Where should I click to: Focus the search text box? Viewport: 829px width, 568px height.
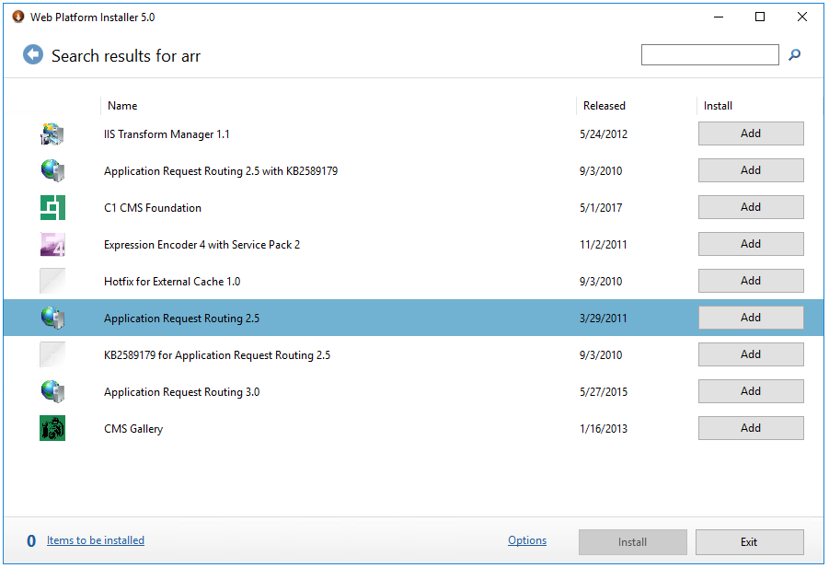710,54
